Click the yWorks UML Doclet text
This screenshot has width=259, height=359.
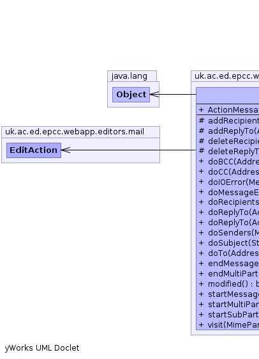42,347
